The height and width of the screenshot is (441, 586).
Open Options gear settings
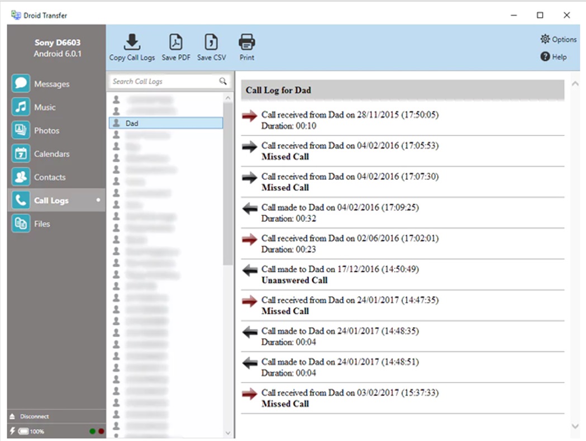tap(558, 39)
